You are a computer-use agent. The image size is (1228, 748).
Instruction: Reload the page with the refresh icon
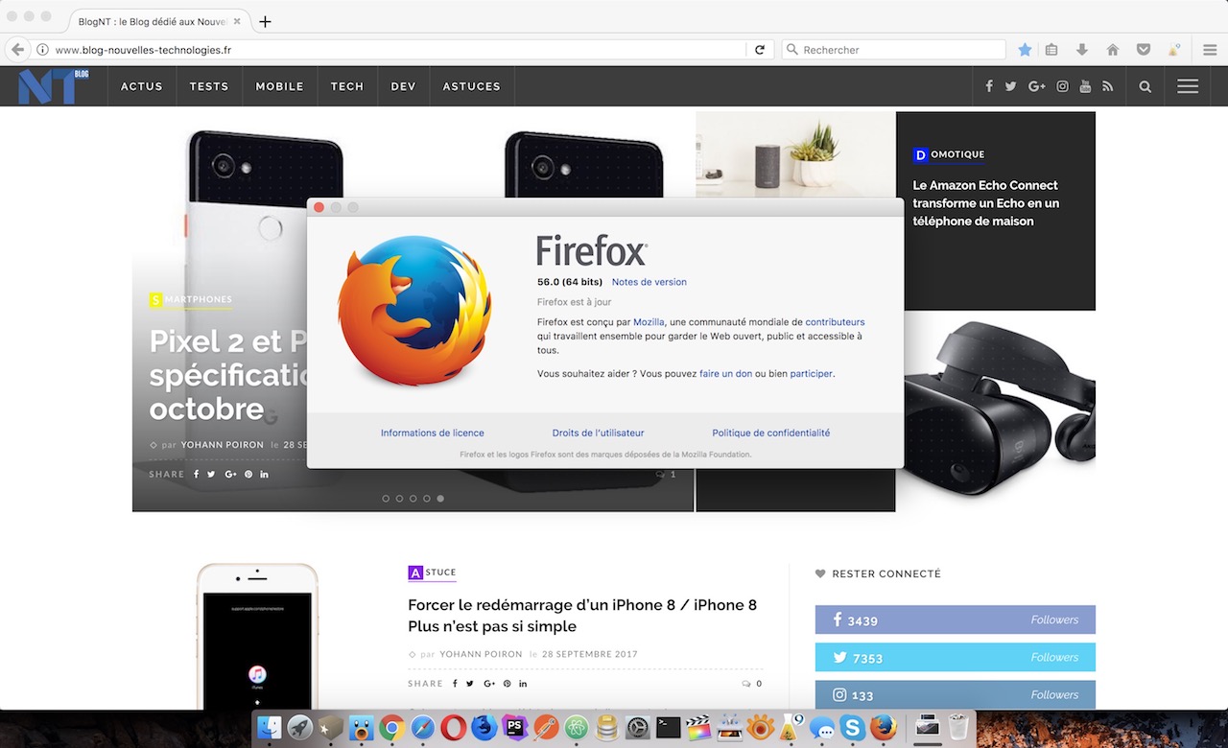760,50
